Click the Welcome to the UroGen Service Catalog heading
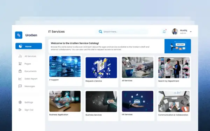The image size is (210, 131). (75, 43)
